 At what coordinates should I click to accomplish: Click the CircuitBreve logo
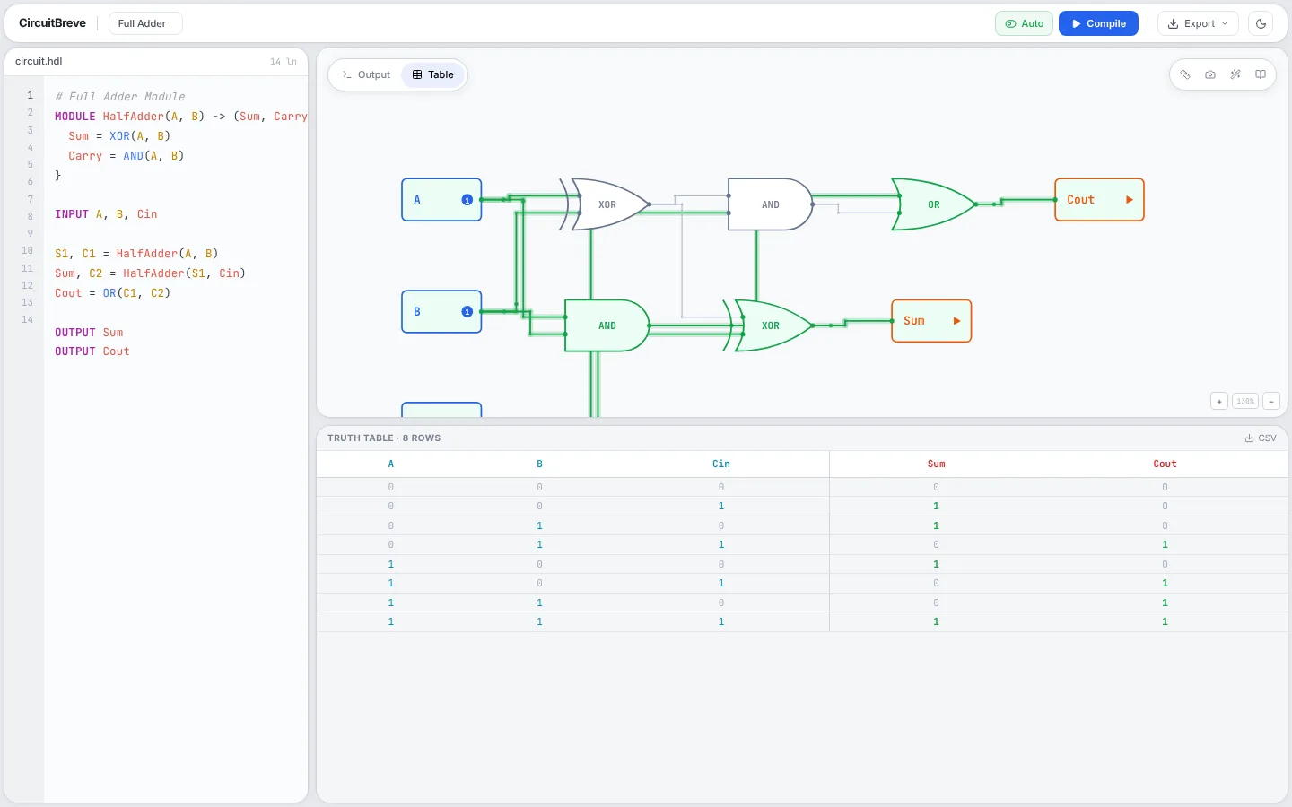[52, 23]
